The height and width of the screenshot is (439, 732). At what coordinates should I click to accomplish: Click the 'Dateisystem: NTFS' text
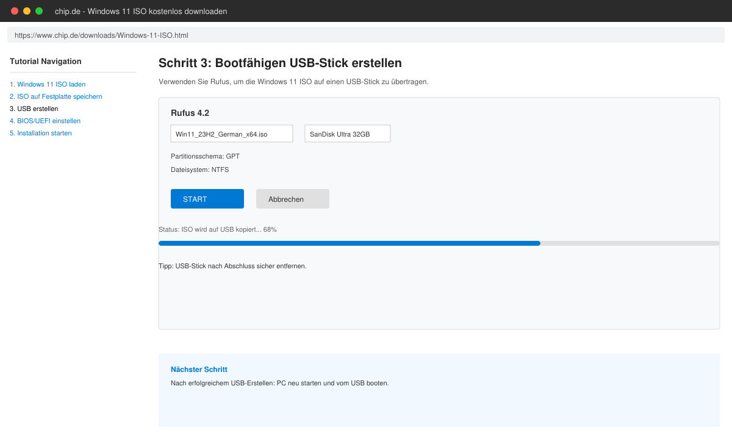(200, 170)
